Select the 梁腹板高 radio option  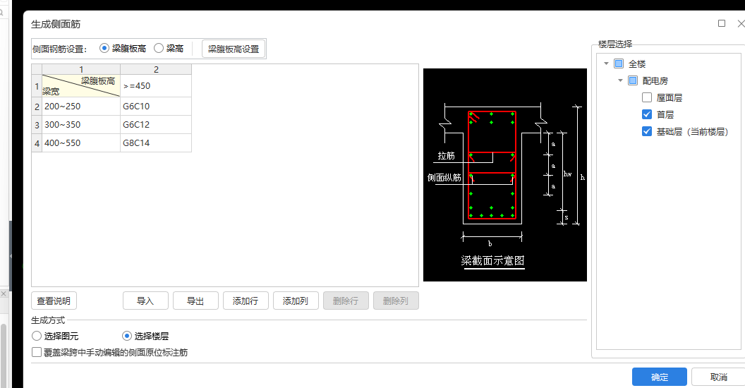[x=104, y=49]
